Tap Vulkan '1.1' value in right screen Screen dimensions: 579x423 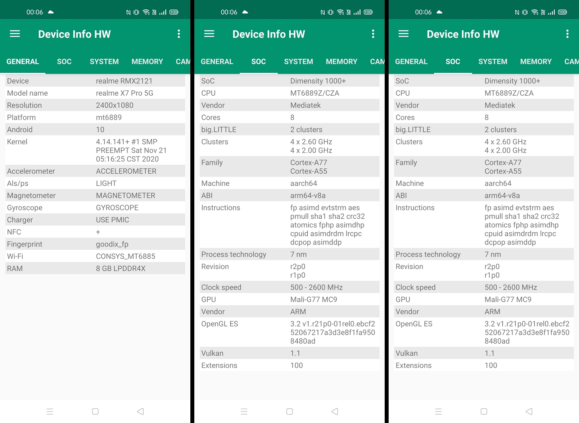pyautogui.click(x=489, y=353)
